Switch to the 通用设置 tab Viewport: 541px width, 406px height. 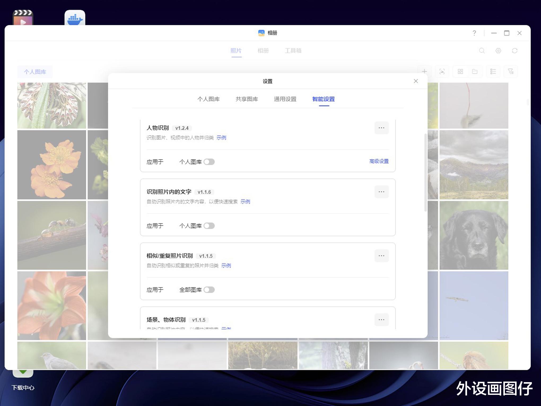(x=285, y=99)
